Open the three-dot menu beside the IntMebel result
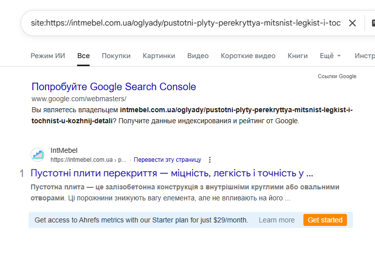This screenshot has height=255, width=375. 210,160
